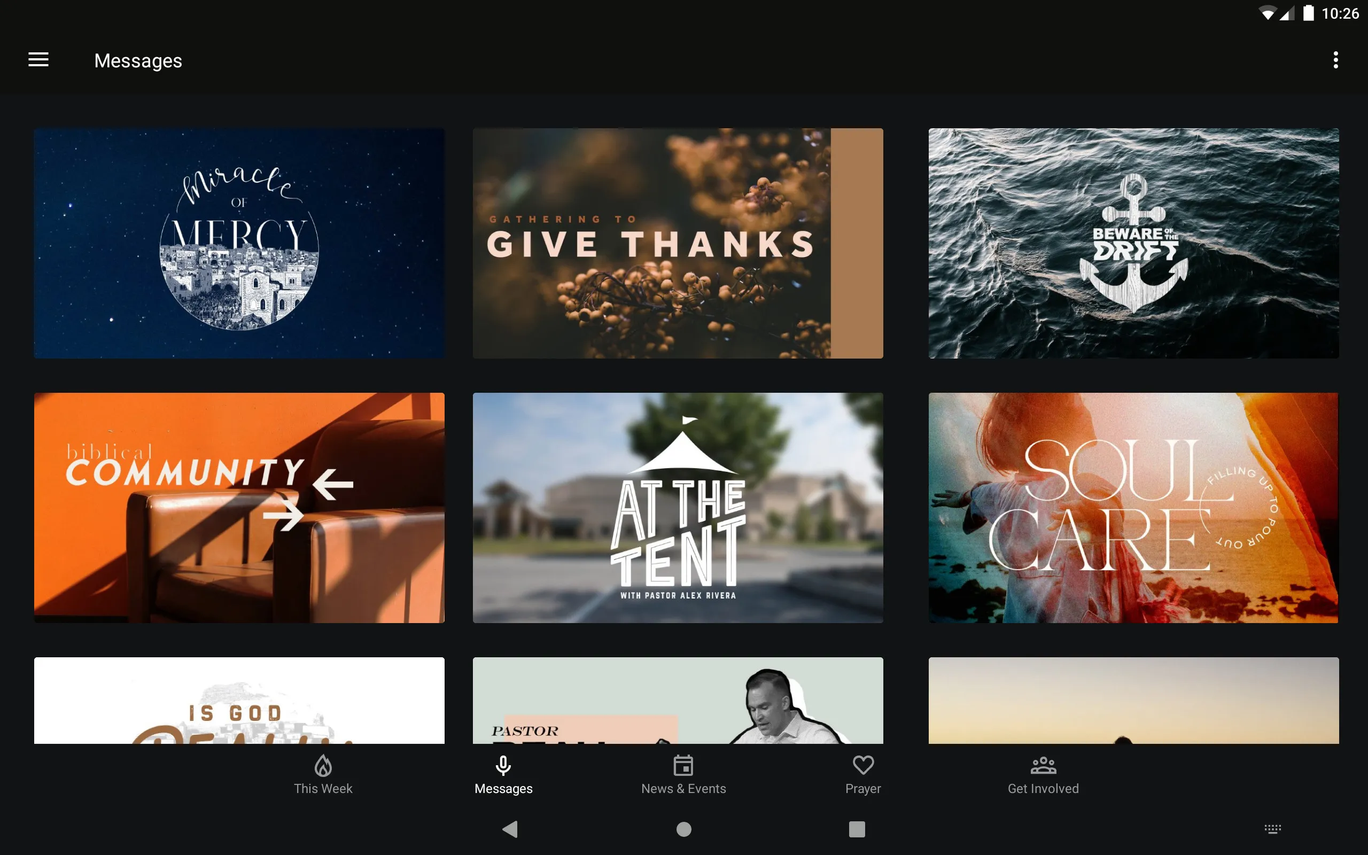Tap the Get Involved people icon

click(x=1043, y=765)
